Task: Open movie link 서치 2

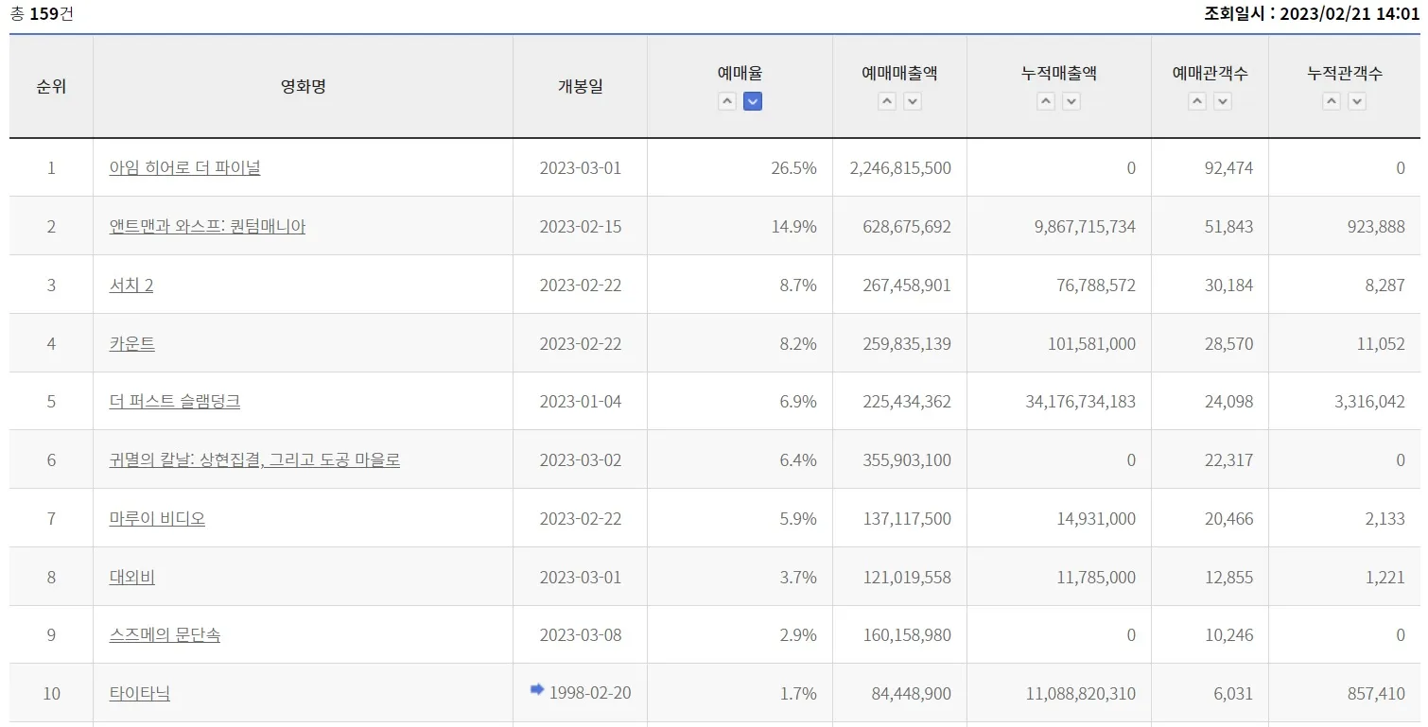Action: pyautogui.click(x=131, y=286)
